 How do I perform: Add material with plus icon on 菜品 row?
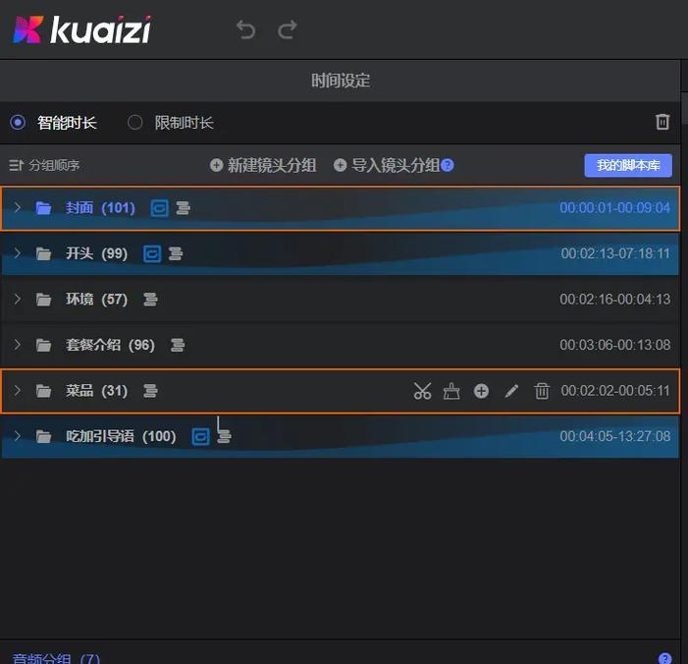[481, 391]
